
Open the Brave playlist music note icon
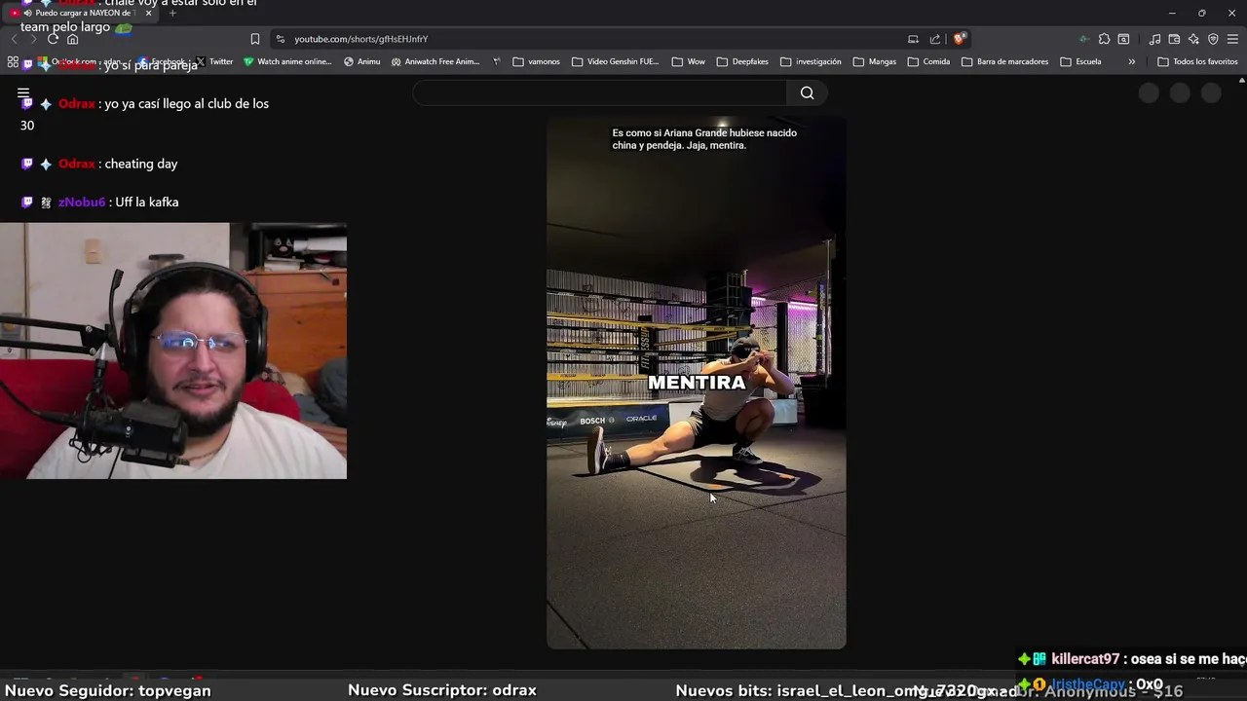pyautogui.click(x=1154, y=39)
